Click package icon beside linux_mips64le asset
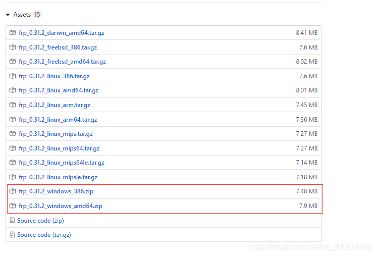The width and height of the screenshot is (376, 256). 13,163
